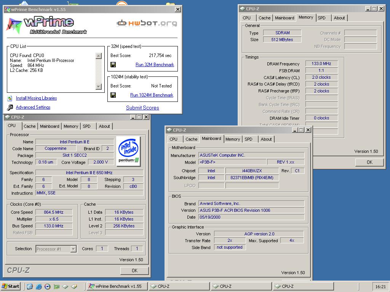This screenshot has height=292, width=390.
Task: Switch to Mainboard tab in CPU-Z CPU window
Action: click(x=50, y=126)
